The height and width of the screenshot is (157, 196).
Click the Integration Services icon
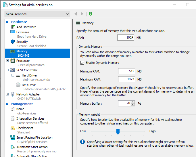click(13, 118)
